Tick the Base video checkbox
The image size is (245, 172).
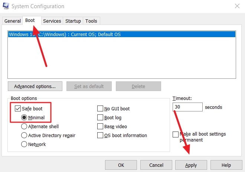[x=100, y=126]
